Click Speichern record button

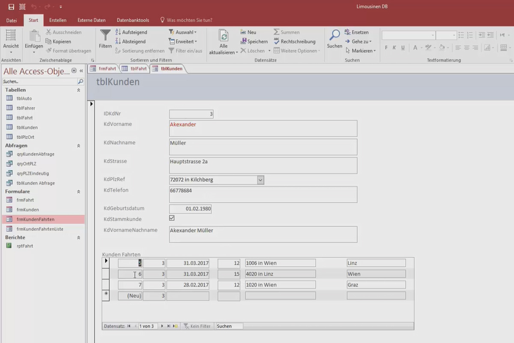tap(254, 42)
